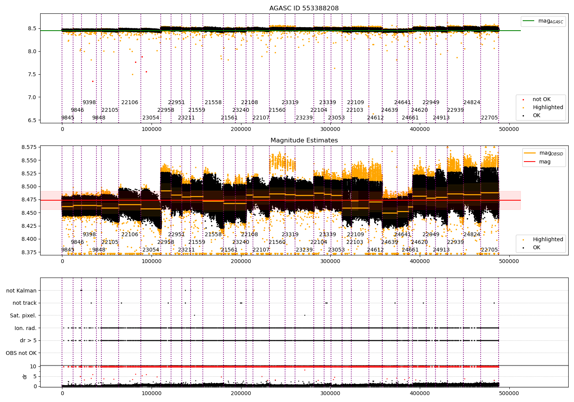This screenshot has height=402, width=574.
Task: Click the 'Sat. pixel.' row label
Action: pyautogui.click(x=23, y=315)
